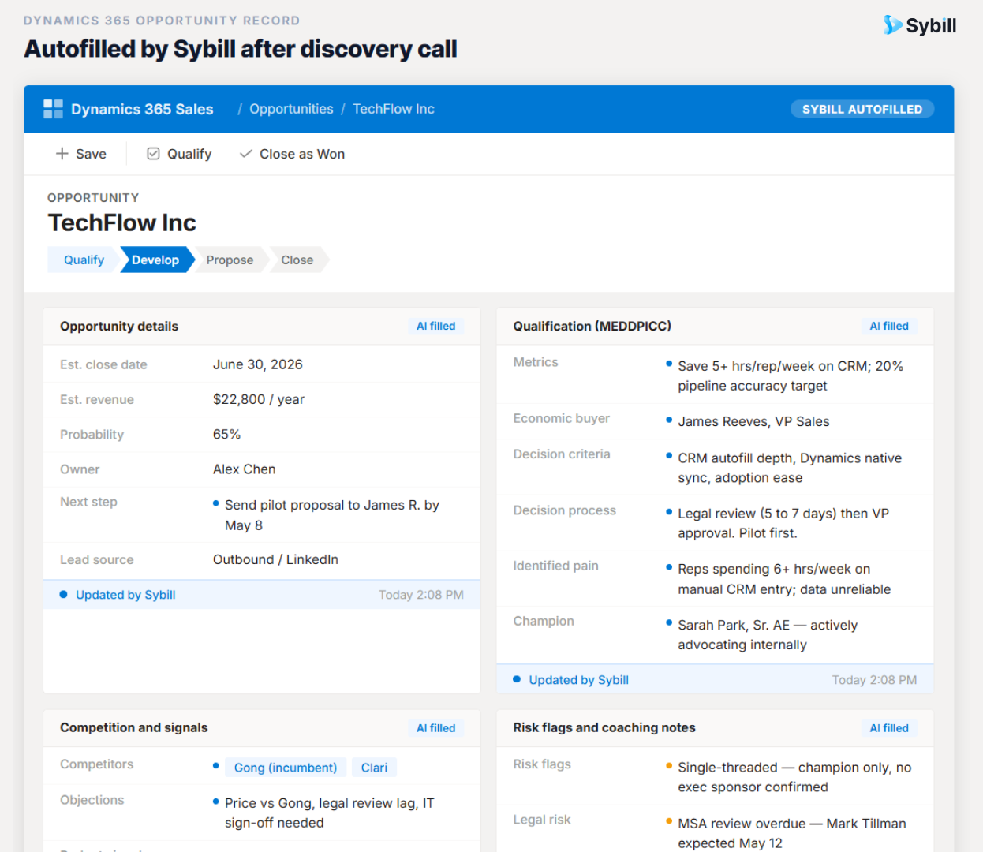Click the Dynamics 365 Sales title

[x=142, y=109]
